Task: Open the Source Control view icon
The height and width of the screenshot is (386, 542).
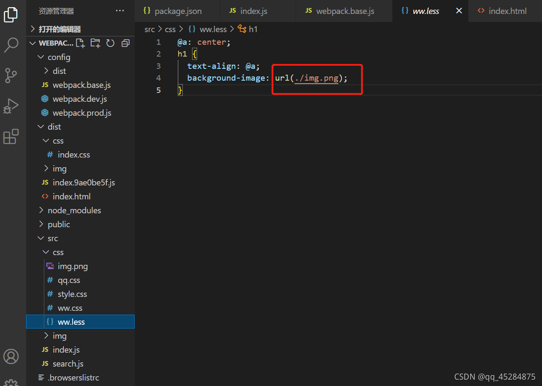Action: click(11, 75)
